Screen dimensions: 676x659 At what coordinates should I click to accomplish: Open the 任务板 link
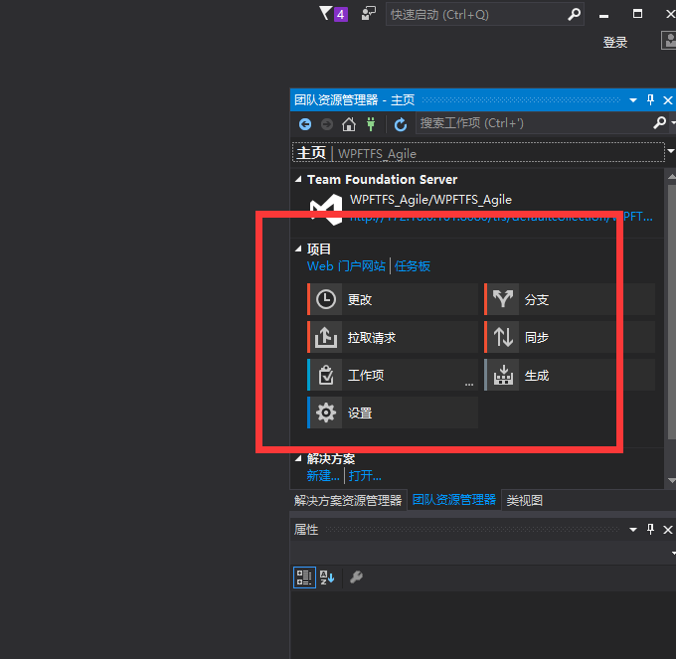(413, 266)
